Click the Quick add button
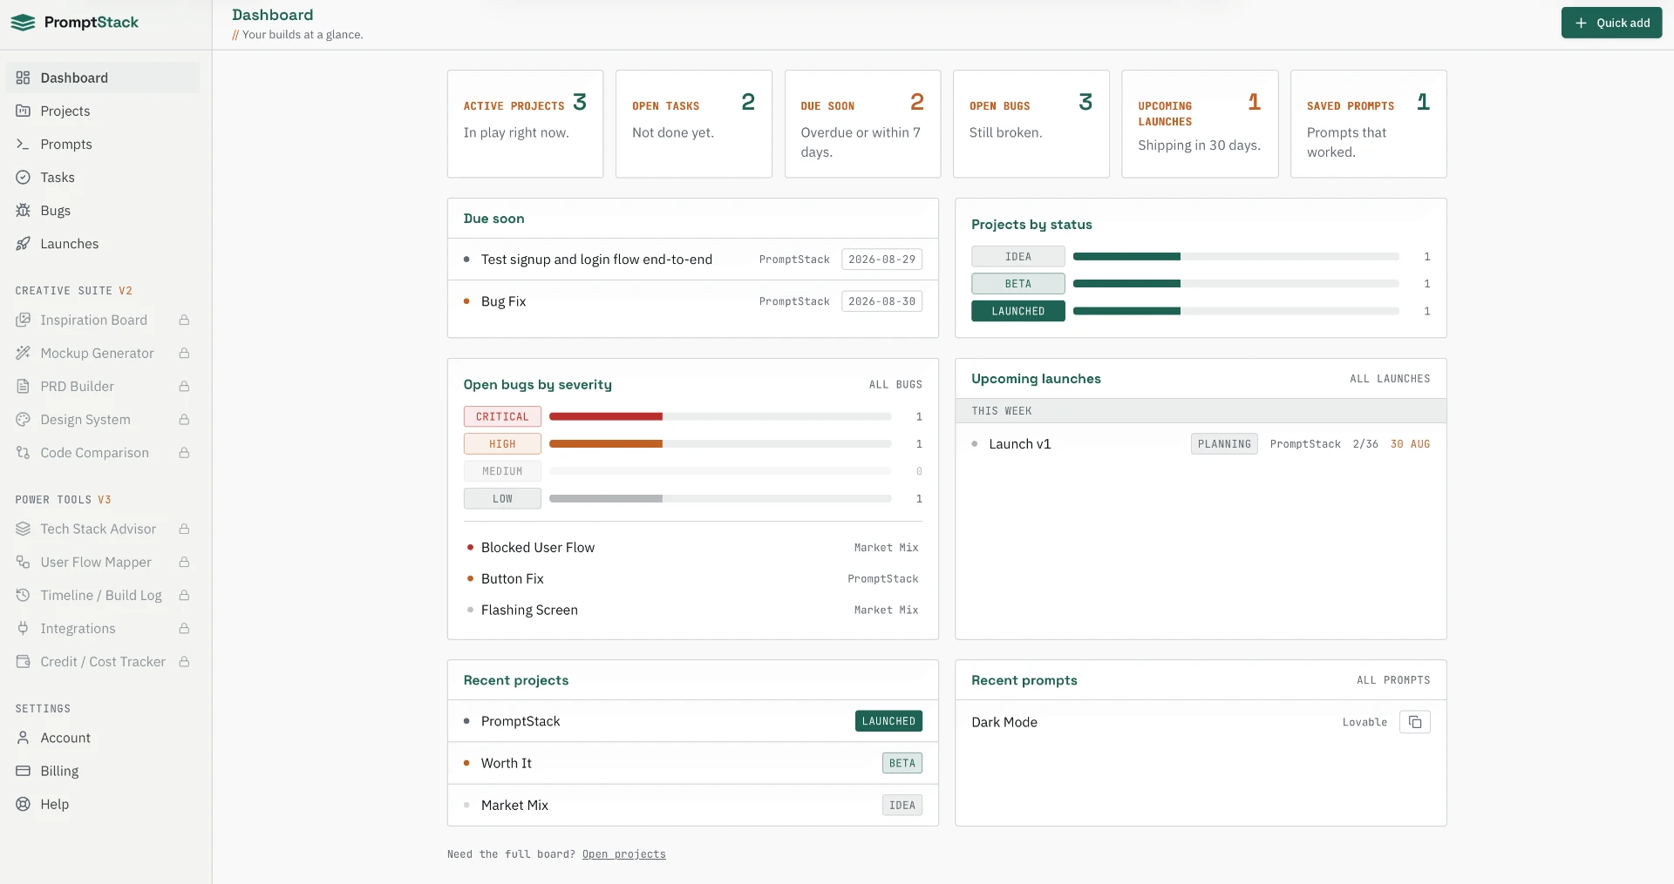 tap(1611, 23)
